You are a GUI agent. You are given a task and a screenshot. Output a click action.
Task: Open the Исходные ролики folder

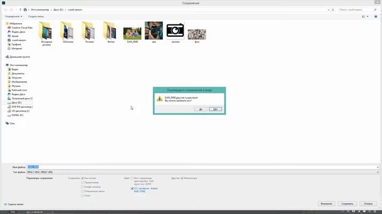(47, 34)
